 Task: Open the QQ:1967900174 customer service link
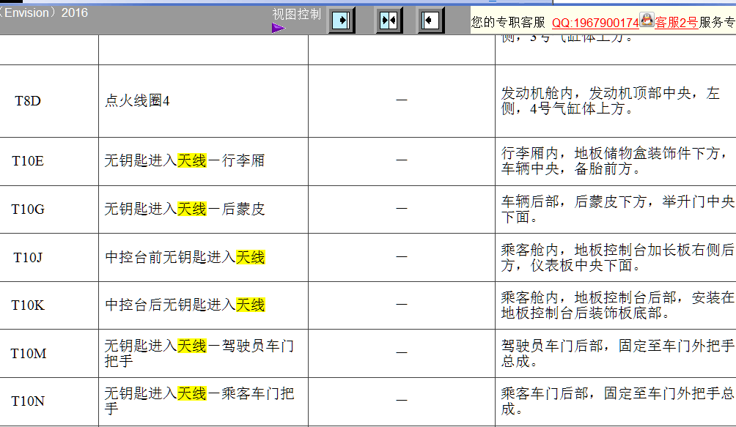click(595, 23)
